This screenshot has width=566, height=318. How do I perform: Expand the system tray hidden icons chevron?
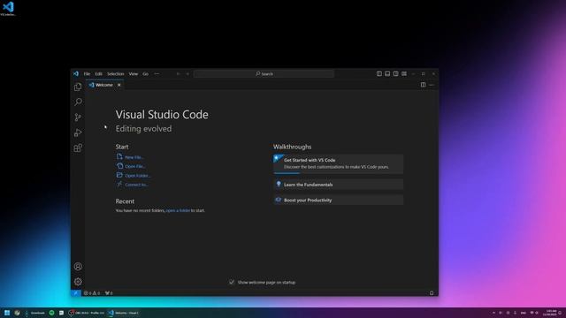pyautogui.click(x=493, y=313)
